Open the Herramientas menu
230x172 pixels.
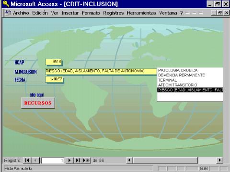click(141, 13)
